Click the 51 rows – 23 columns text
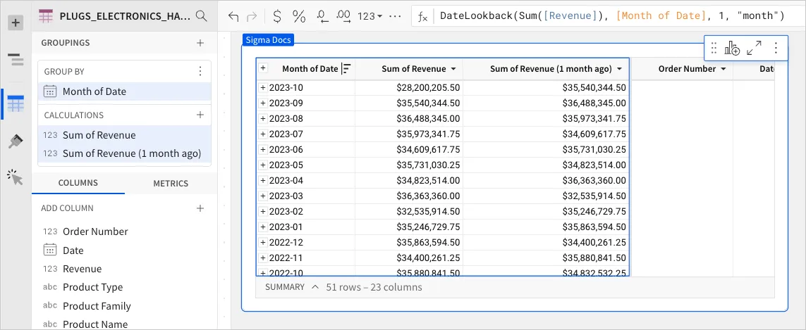Screen dimensions: 806x330 point(374,287)
